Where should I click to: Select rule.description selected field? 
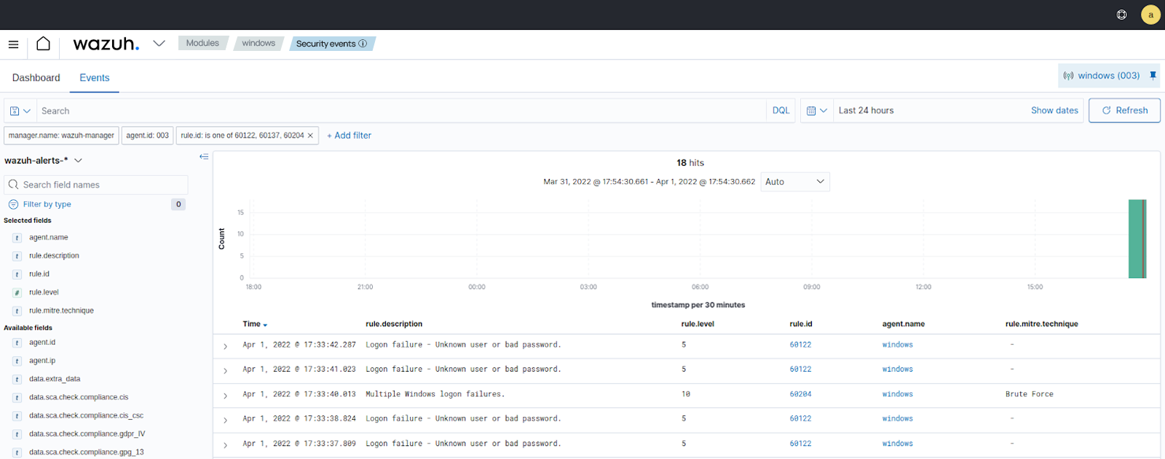pos(54,256)
